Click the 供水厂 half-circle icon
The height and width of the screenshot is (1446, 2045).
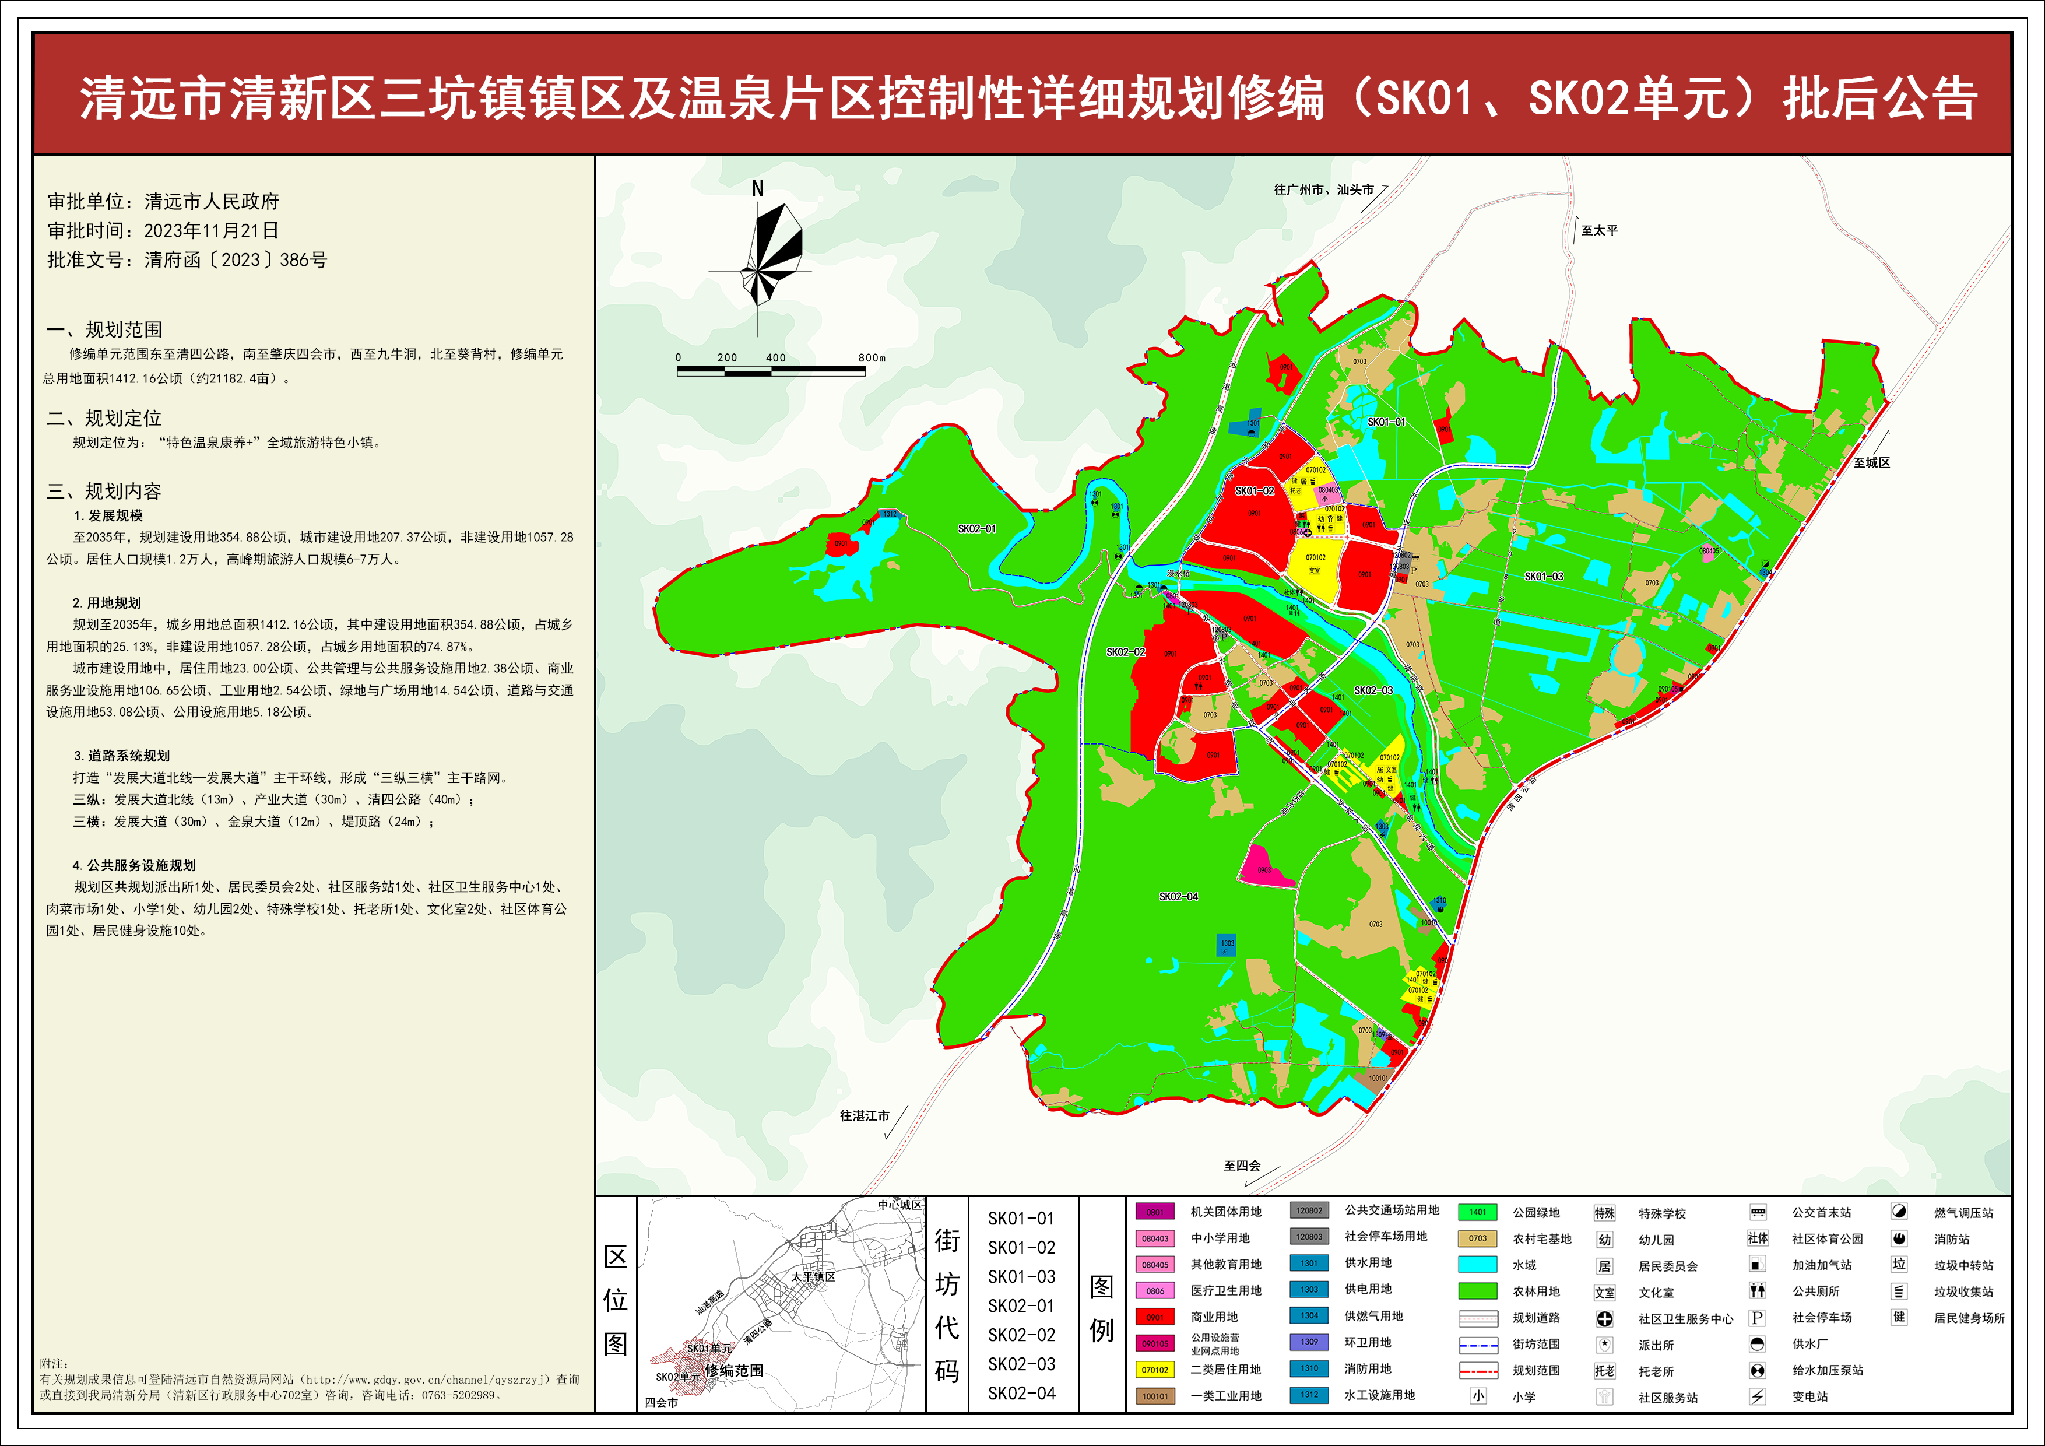pos(1757,1343)
